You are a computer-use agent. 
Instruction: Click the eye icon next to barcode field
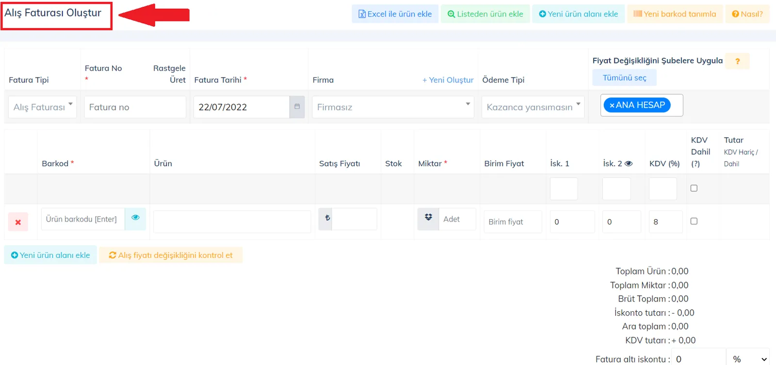pyautogui.click(x=135, y=219)
